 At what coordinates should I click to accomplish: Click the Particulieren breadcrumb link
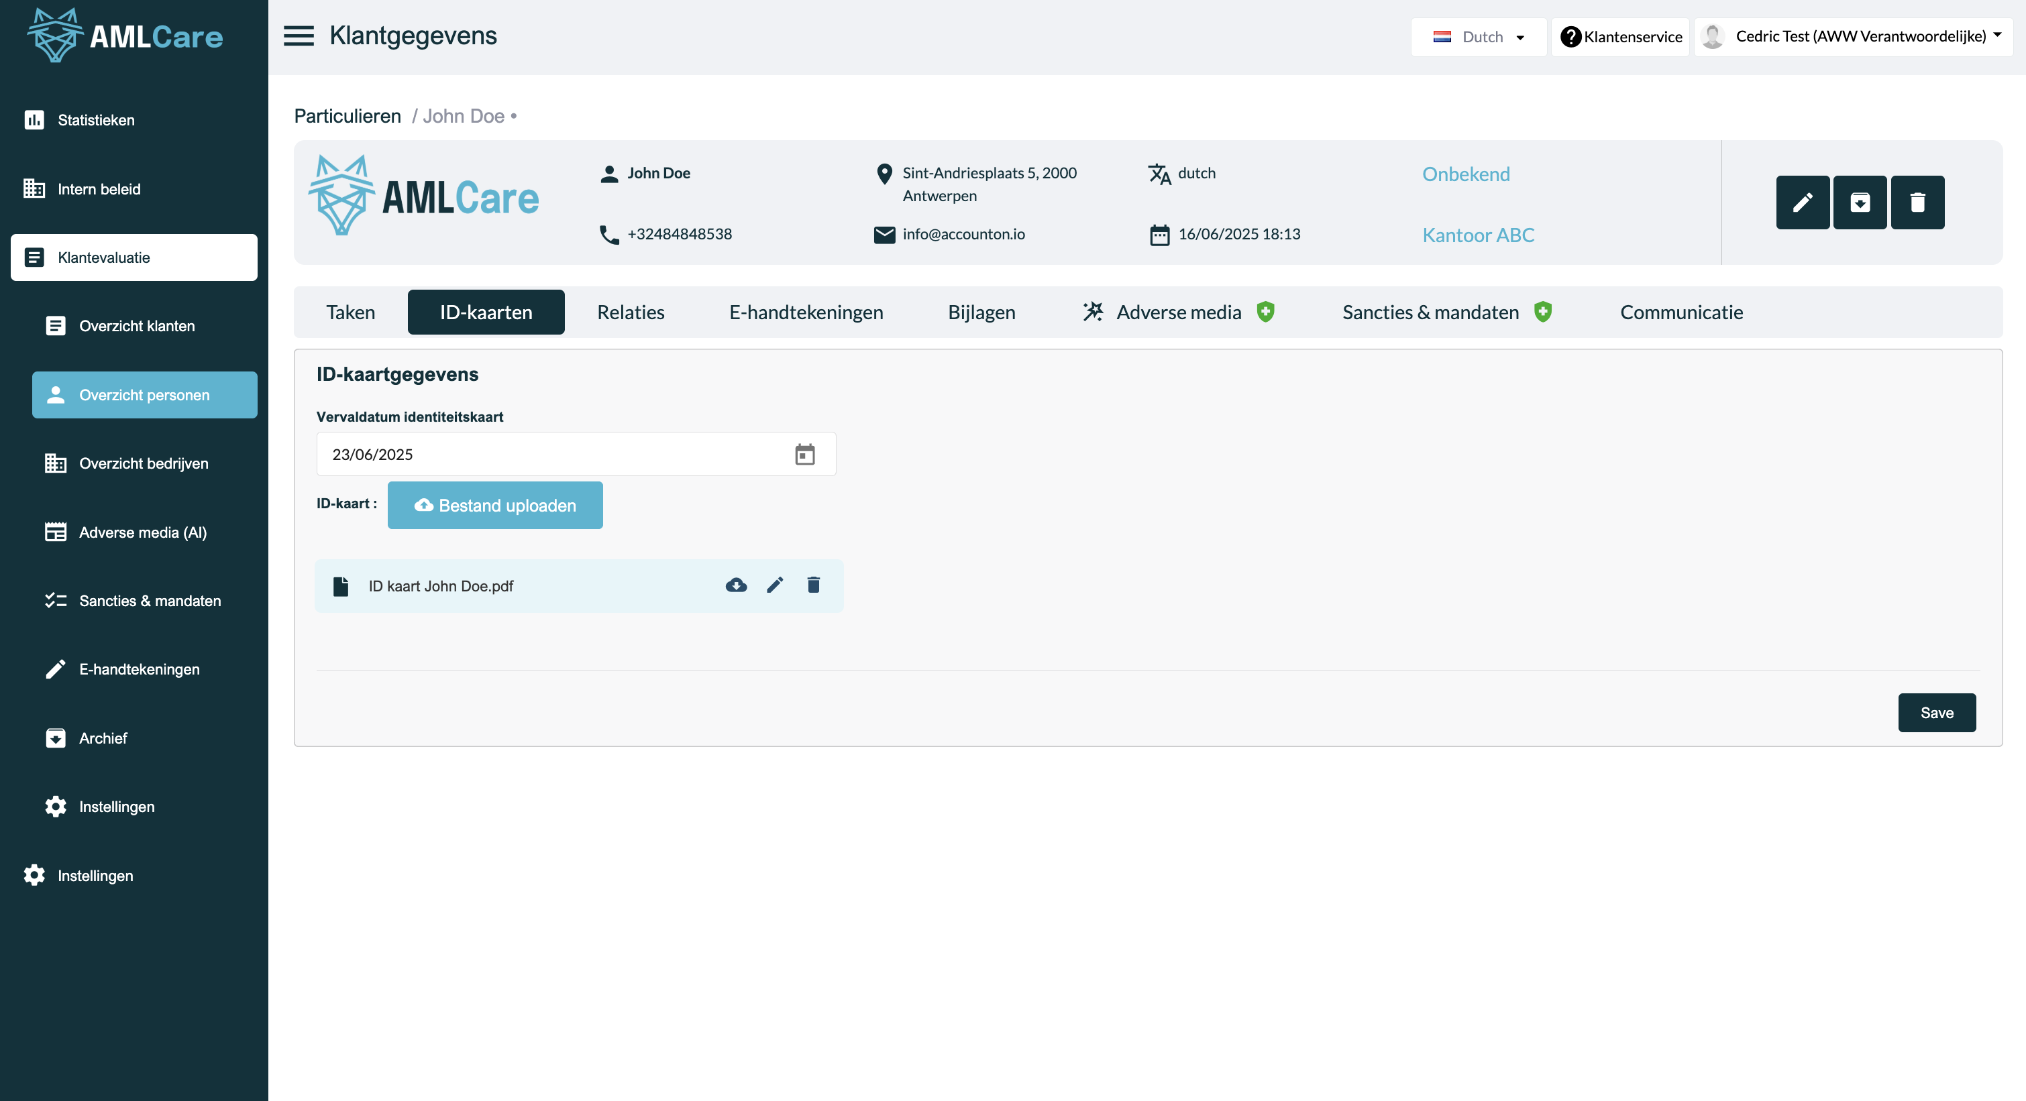(x=348, y=116)
